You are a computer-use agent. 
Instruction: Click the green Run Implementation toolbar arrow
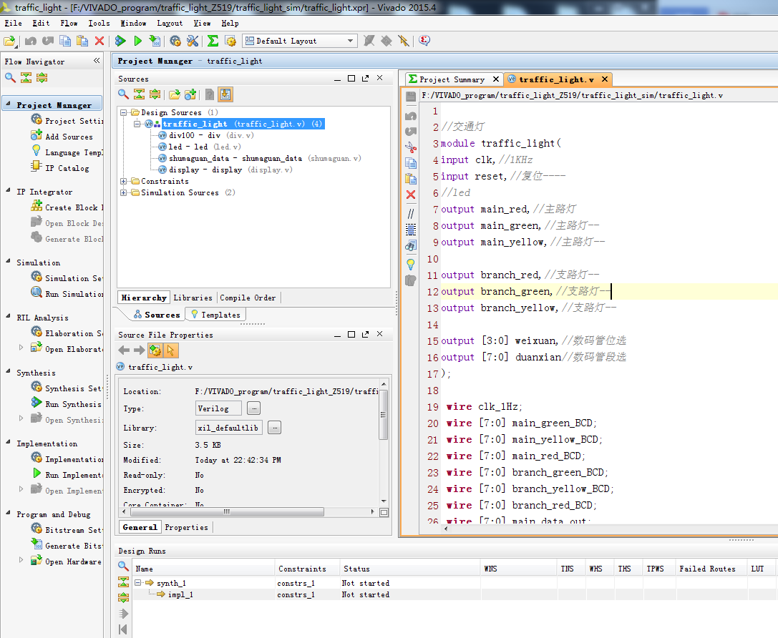[x=138, y=41]
